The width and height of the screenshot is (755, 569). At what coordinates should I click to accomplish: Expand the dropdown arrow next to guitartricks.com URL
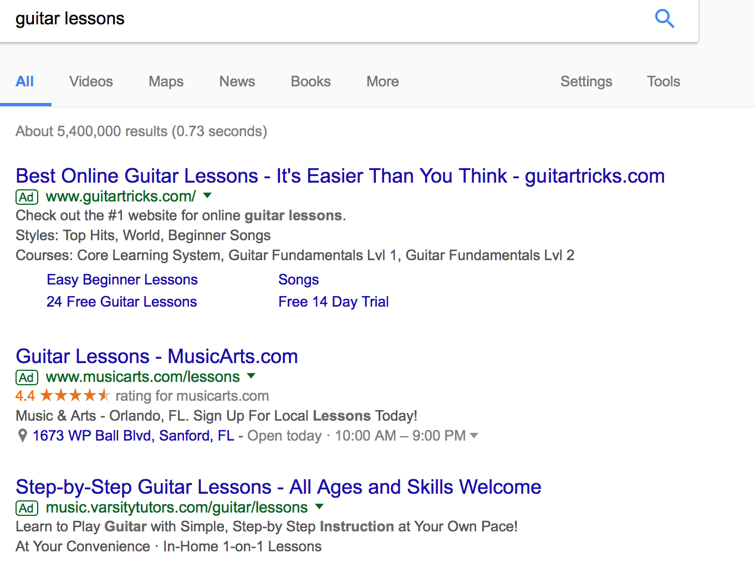point(207,195)
